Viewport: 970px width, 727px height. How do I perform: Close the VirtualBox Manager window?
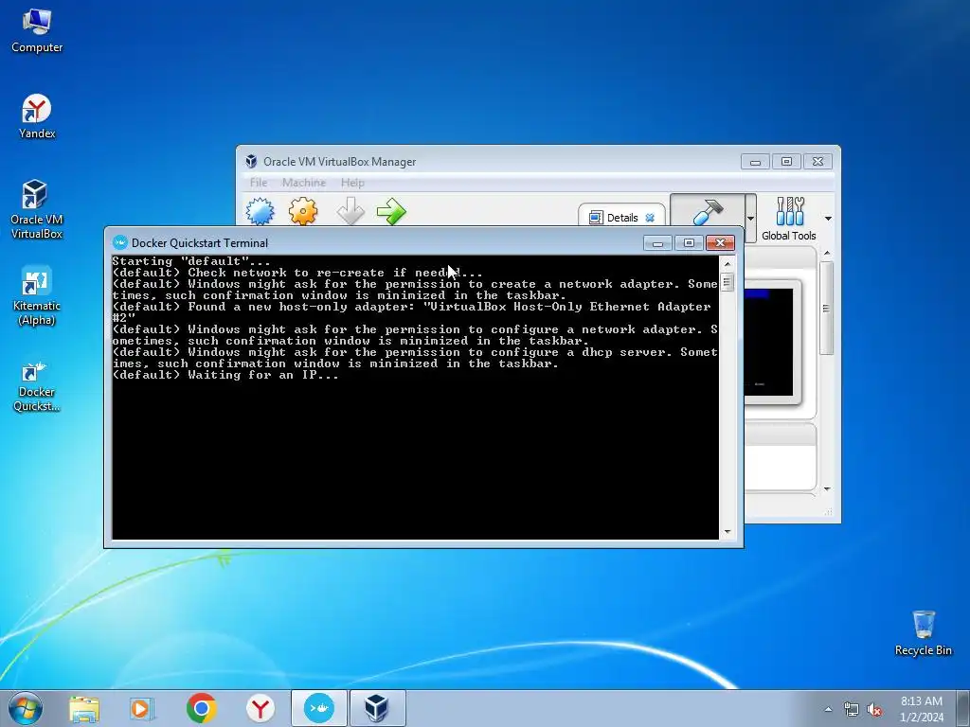[x=817, y=162]
